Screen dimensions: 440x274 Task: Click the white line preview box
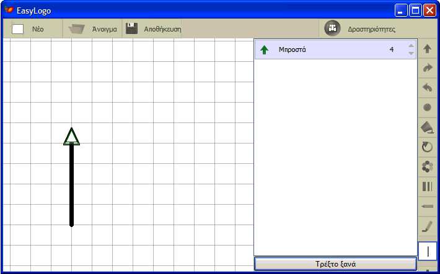tap(428, 251)
